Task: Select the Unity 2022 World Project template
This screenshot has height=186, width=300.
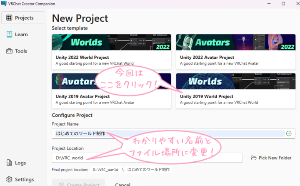Action: (111, 52)
